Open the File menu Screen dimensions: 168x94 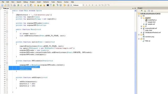tap(3, 2)
